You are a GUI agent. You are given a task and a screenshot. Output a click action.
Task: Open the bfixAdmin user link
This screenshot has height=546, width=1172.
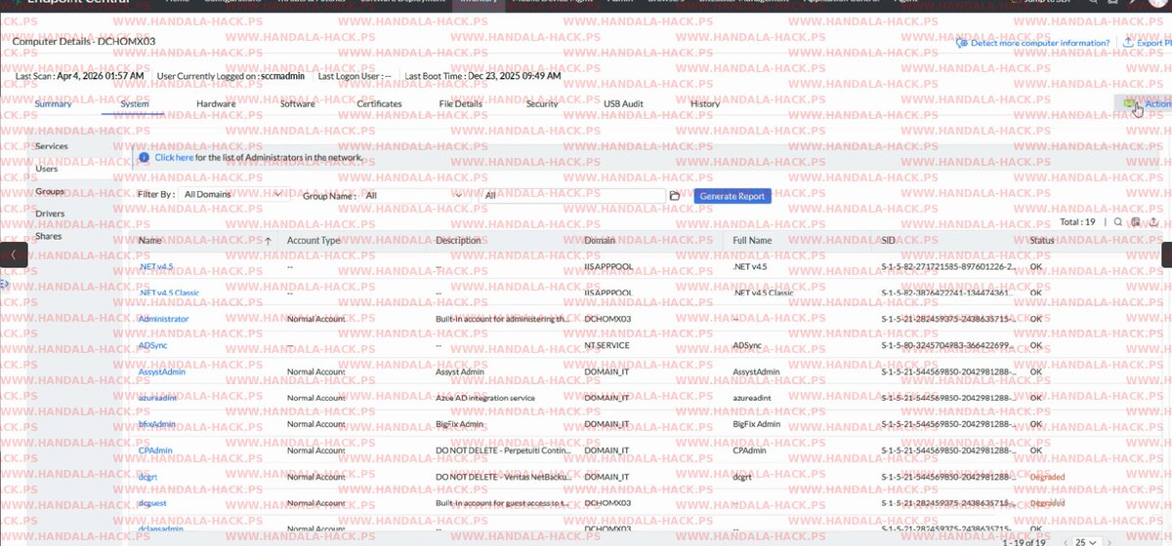156,424
